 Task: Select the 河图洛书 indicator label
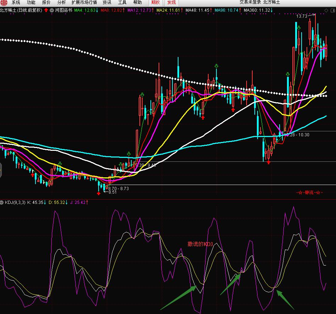coord(64,10)
